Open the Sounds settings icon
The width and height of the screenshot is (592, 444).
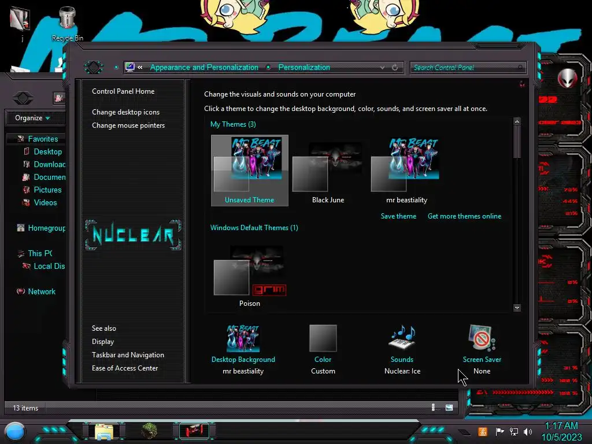pyautogui.click(x=402, y=337)
